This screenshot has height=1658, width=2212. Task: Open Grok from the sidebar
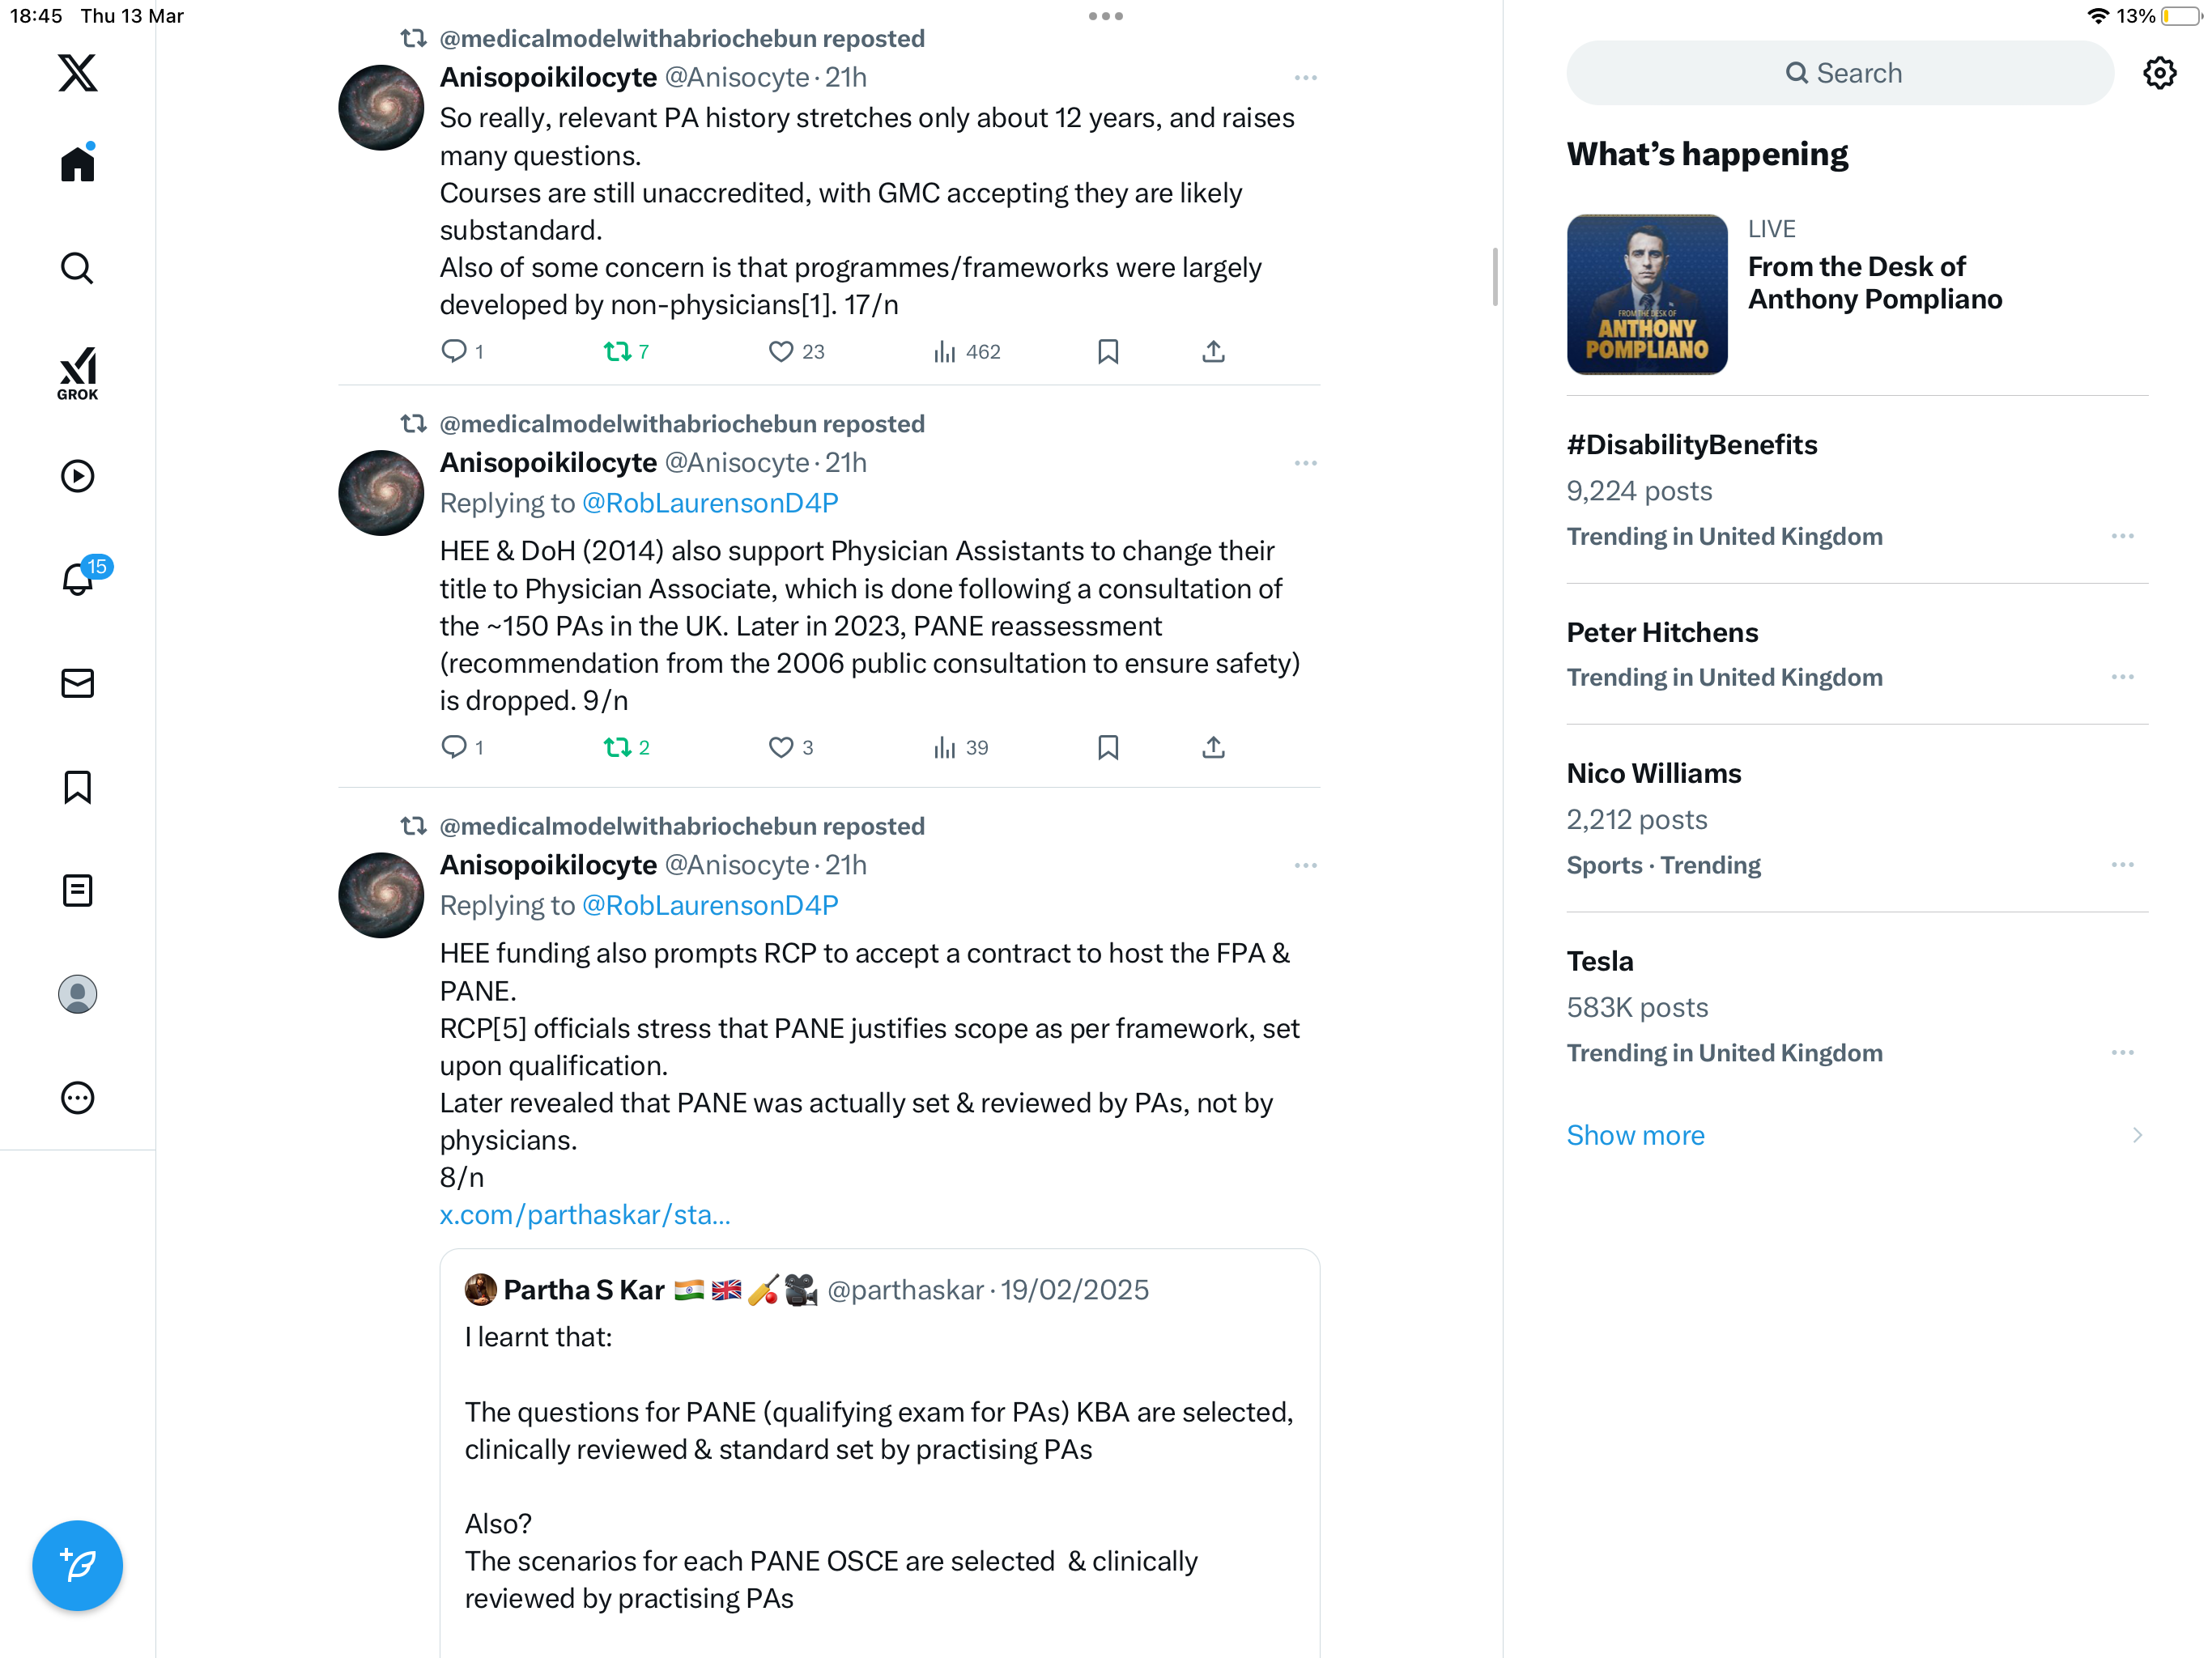pos(77,373)
